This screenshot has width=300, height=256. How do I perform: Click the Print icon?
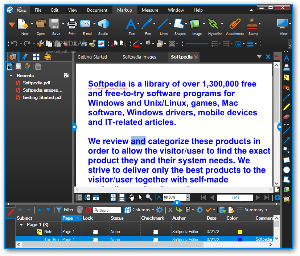click(72, 24)
